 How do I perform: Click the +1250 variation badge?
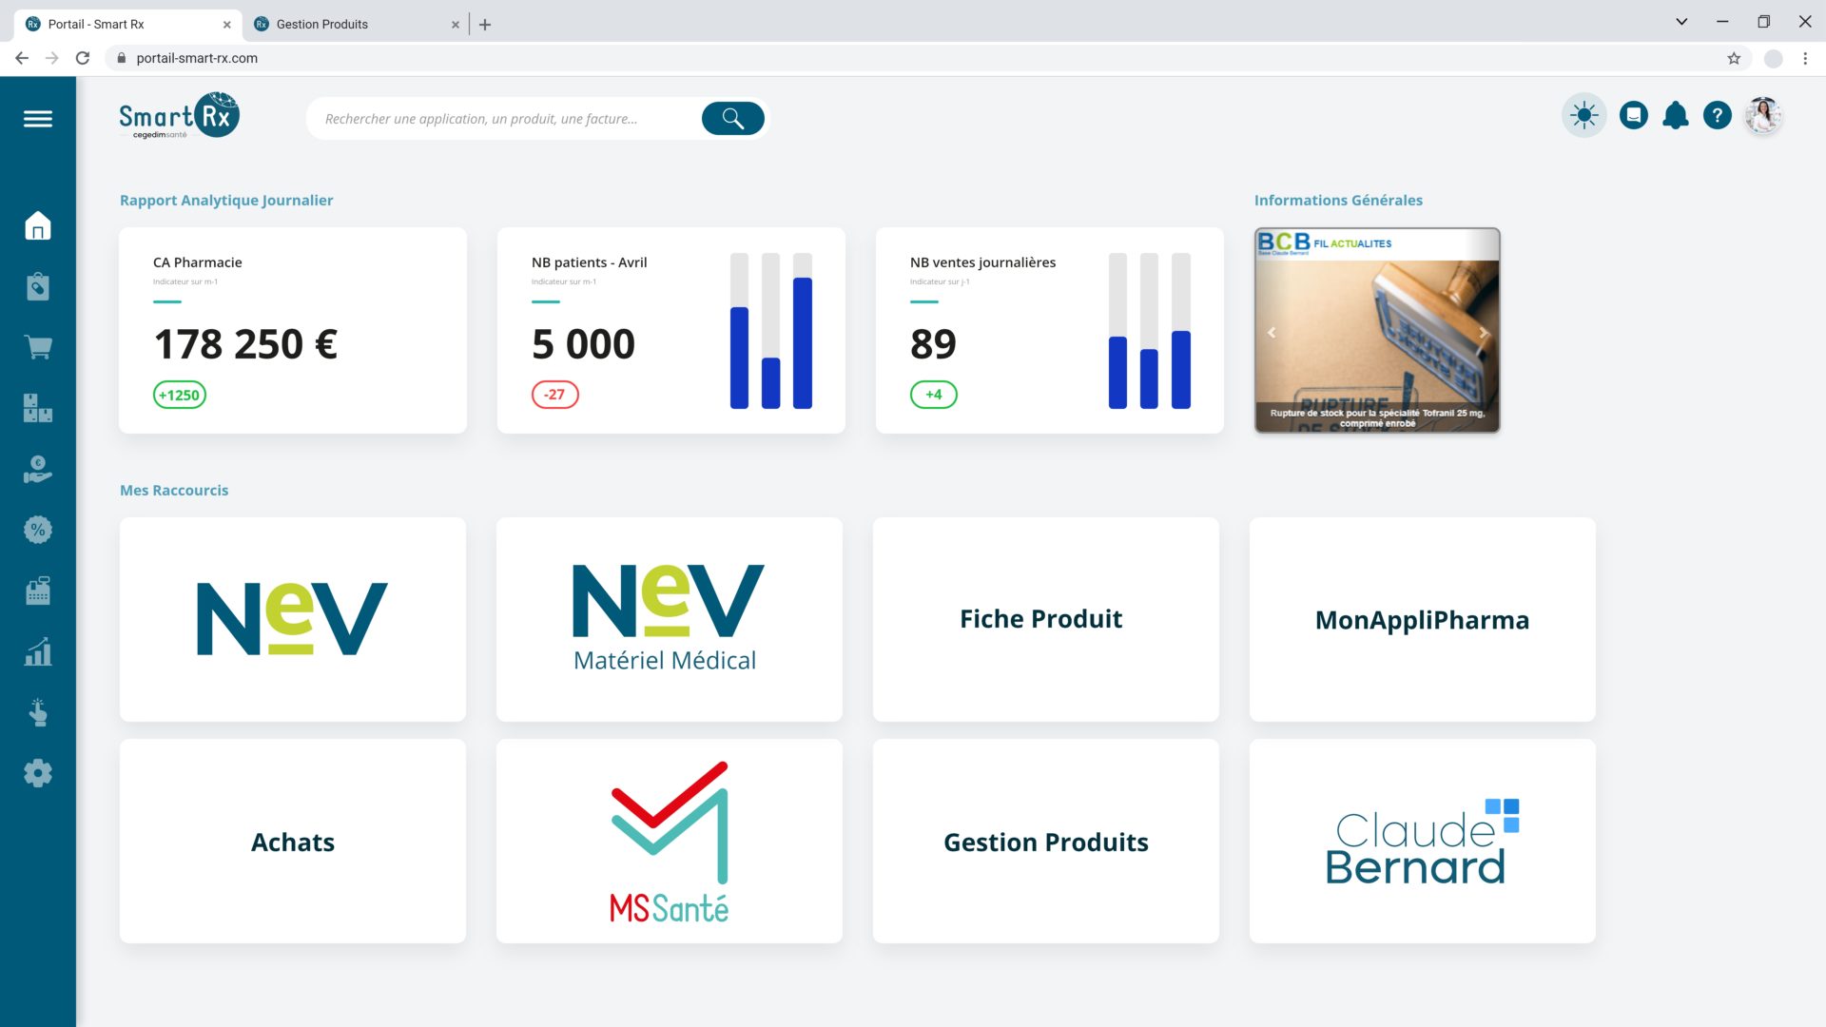(x=180, y=395)
